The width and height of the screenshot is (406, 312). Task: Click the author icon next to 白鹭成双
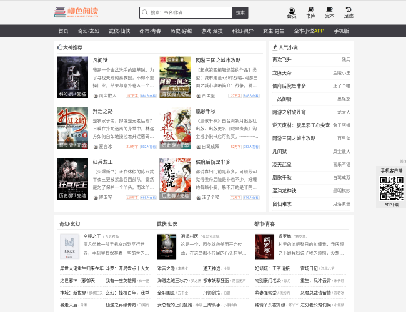click(199, 147)
